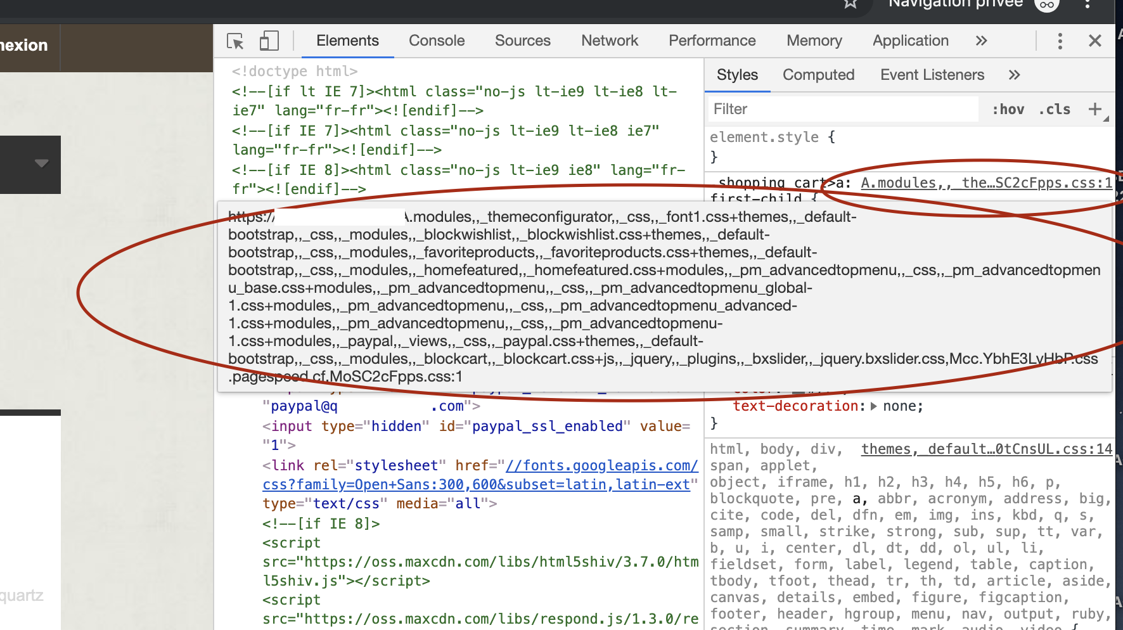The height and width of the screenshot is (630, 1123).
Task: Open DevTools three-dot customize menu
Action: tap(1060, 41)
